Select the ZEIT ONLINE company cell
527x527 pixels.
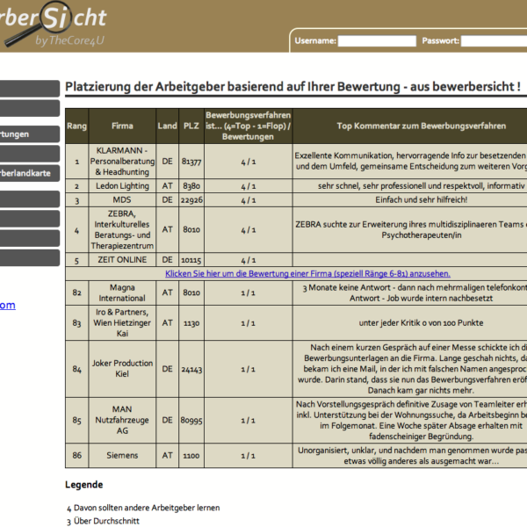(122, 260)
